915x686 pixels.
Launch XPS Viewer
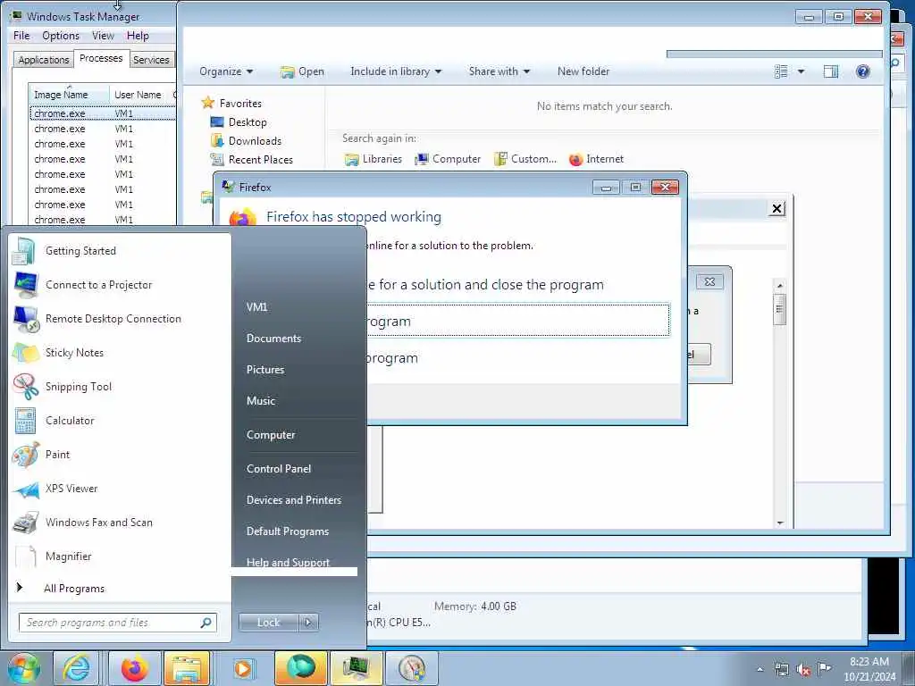pos(71,489)
